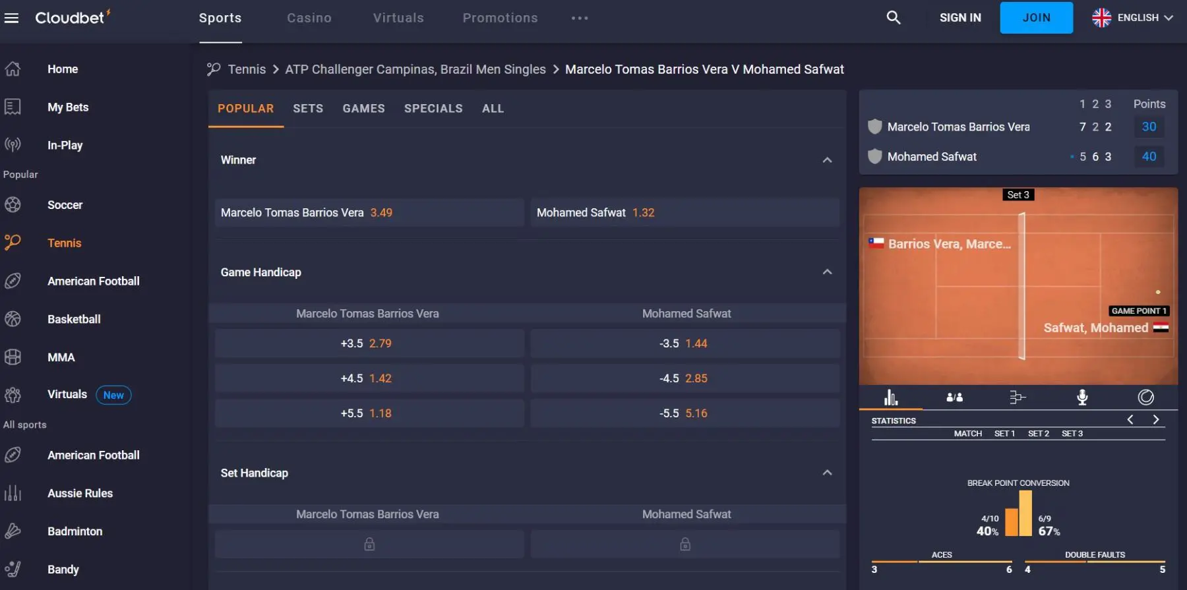This screenshot has width=1187, height=590.
Task: Select game handicap +4.5 at 1.42
Action: pyautogui.click(x=369, y=378)
